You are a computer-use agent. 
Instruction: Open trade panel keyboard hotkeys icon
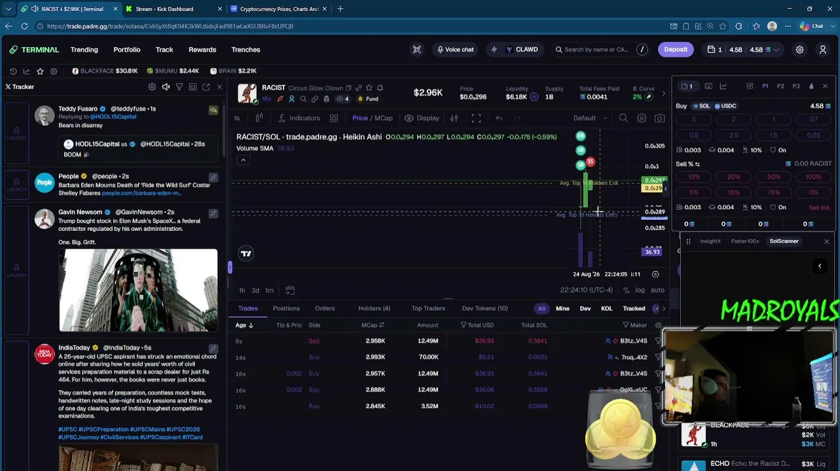click(708, 86)
